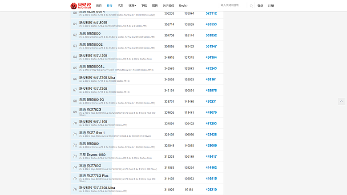
Task: Focus the keyword search input field
Action: point(233,5)
